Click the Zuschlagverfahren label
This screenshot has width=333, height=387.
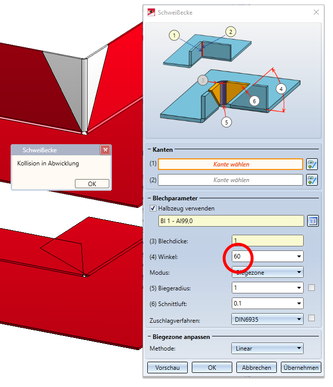click(x=175, y=321)
